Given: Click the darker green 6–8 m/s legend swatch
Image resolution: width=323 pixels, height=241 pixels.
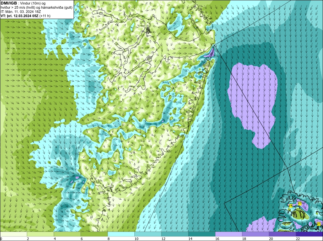Looking at the screenshot, I should 94,234.
